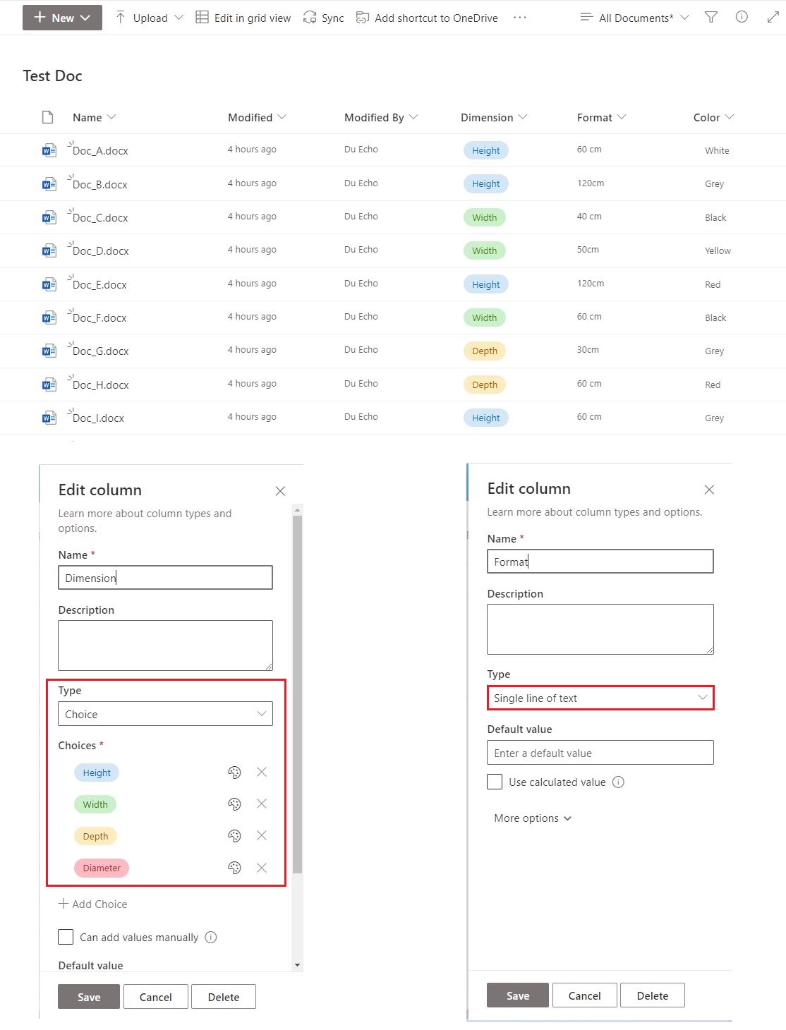Open the Upload menu icon
Viewport: 786px width, 1030px height.
[x=120, y=18]
